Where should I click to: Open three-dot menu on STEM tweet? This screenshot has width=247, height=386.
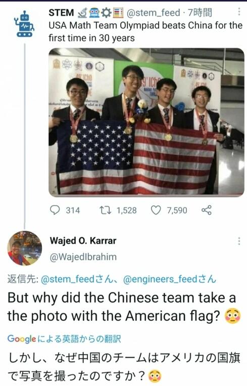click(239, 12)
